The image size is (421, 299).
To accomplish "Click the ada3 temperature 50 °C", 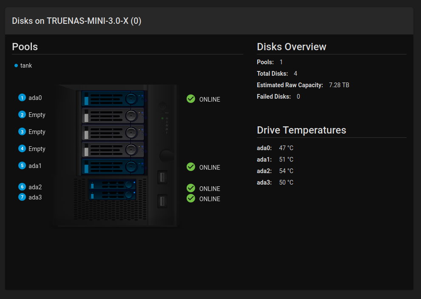I will [x=286, y=182].
